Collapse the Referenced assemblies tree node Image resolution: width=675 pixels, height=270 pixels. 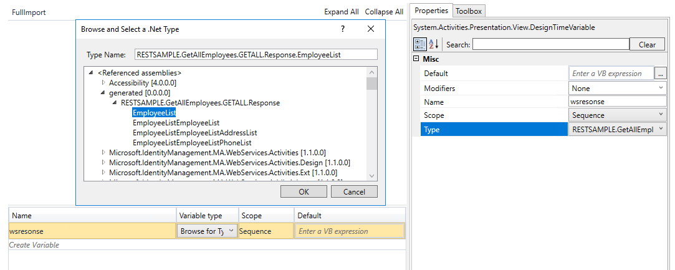pyautogui.click(x=91, y=73)
